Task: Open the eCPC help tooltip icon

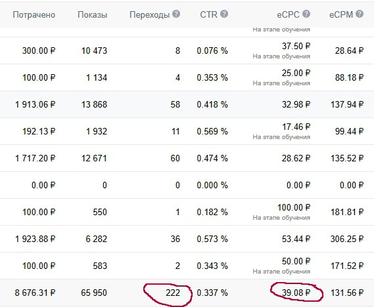Action: (x=306, y=14)
